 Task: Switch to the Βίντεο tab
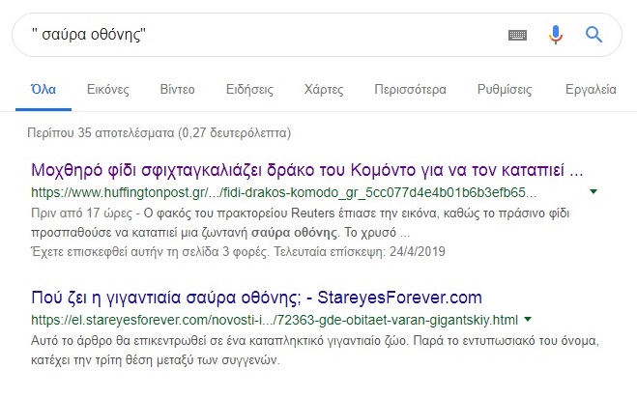[177, 89]
